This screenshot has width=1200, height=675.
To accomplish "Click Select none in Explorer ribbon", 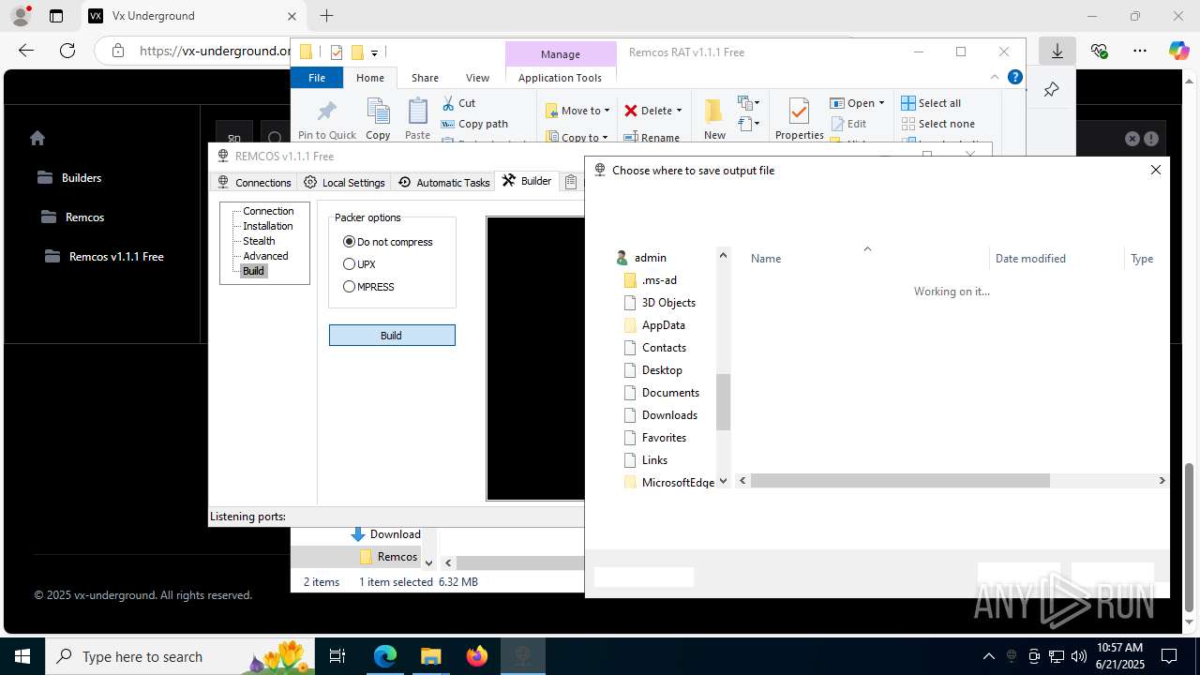I will point(937,124).
